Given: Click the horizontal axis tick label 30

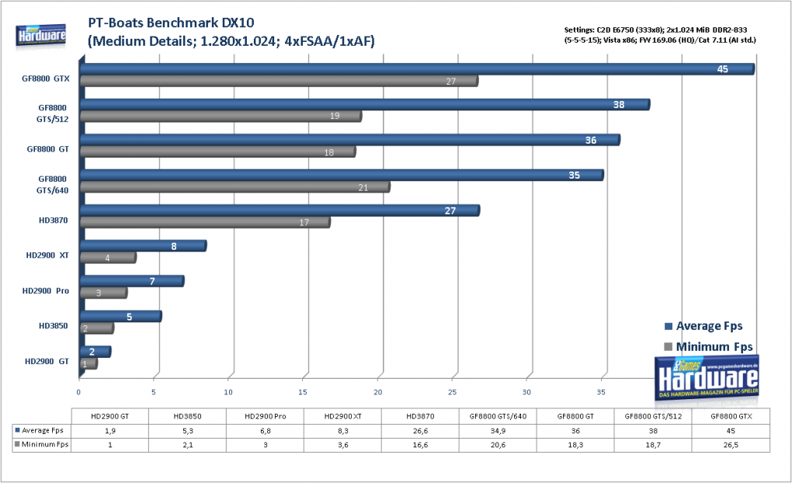Looking at the screenshot, I should [x=526, y=392].
